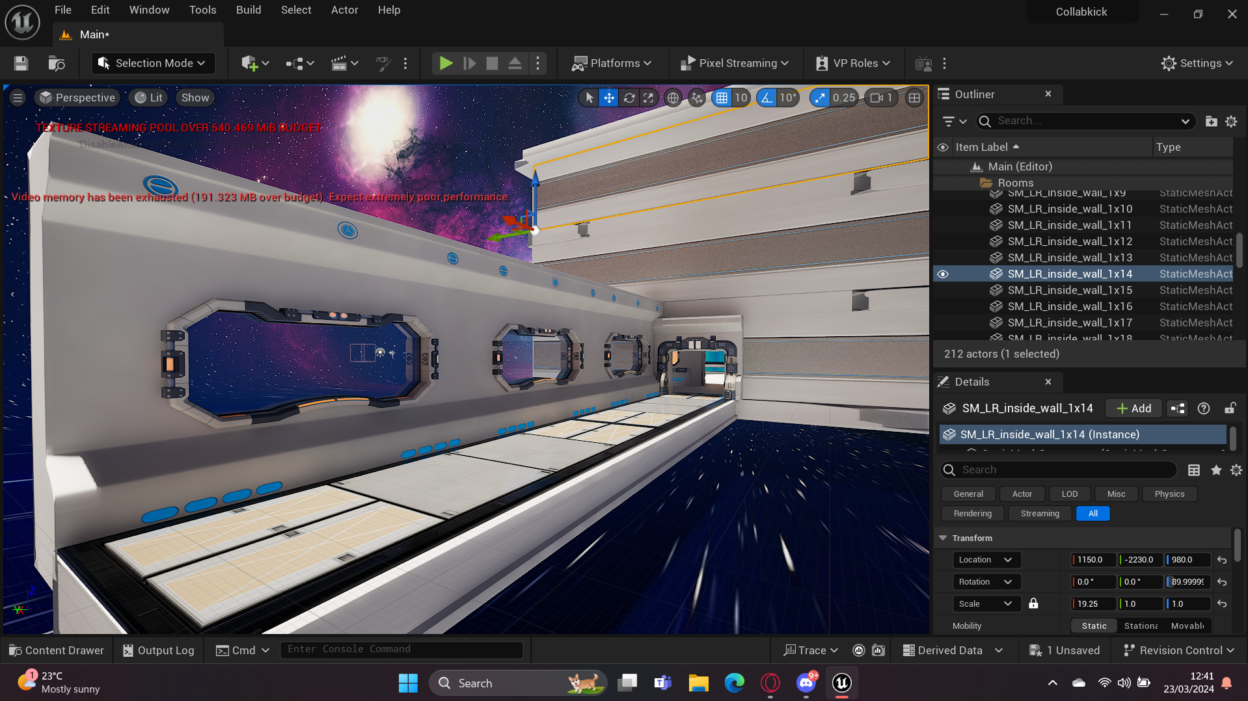Select the All filter in Details

pos(1093,514)
